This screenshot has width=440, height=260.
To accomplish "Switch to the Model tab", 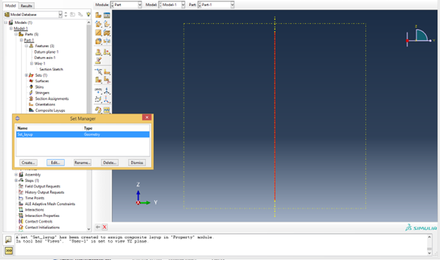I will coord(11,6).
